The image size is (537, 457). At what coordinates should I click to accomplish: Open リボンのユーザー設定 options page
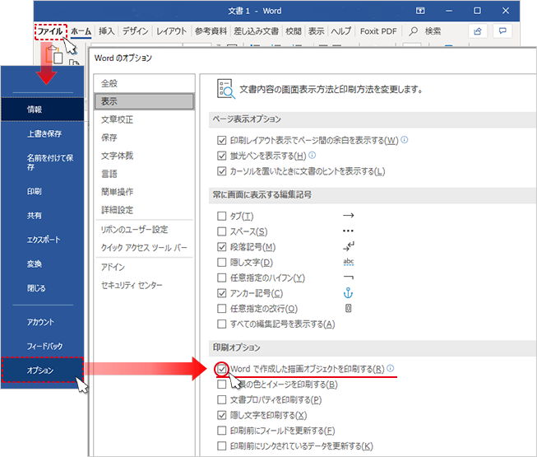click(134, 229)
